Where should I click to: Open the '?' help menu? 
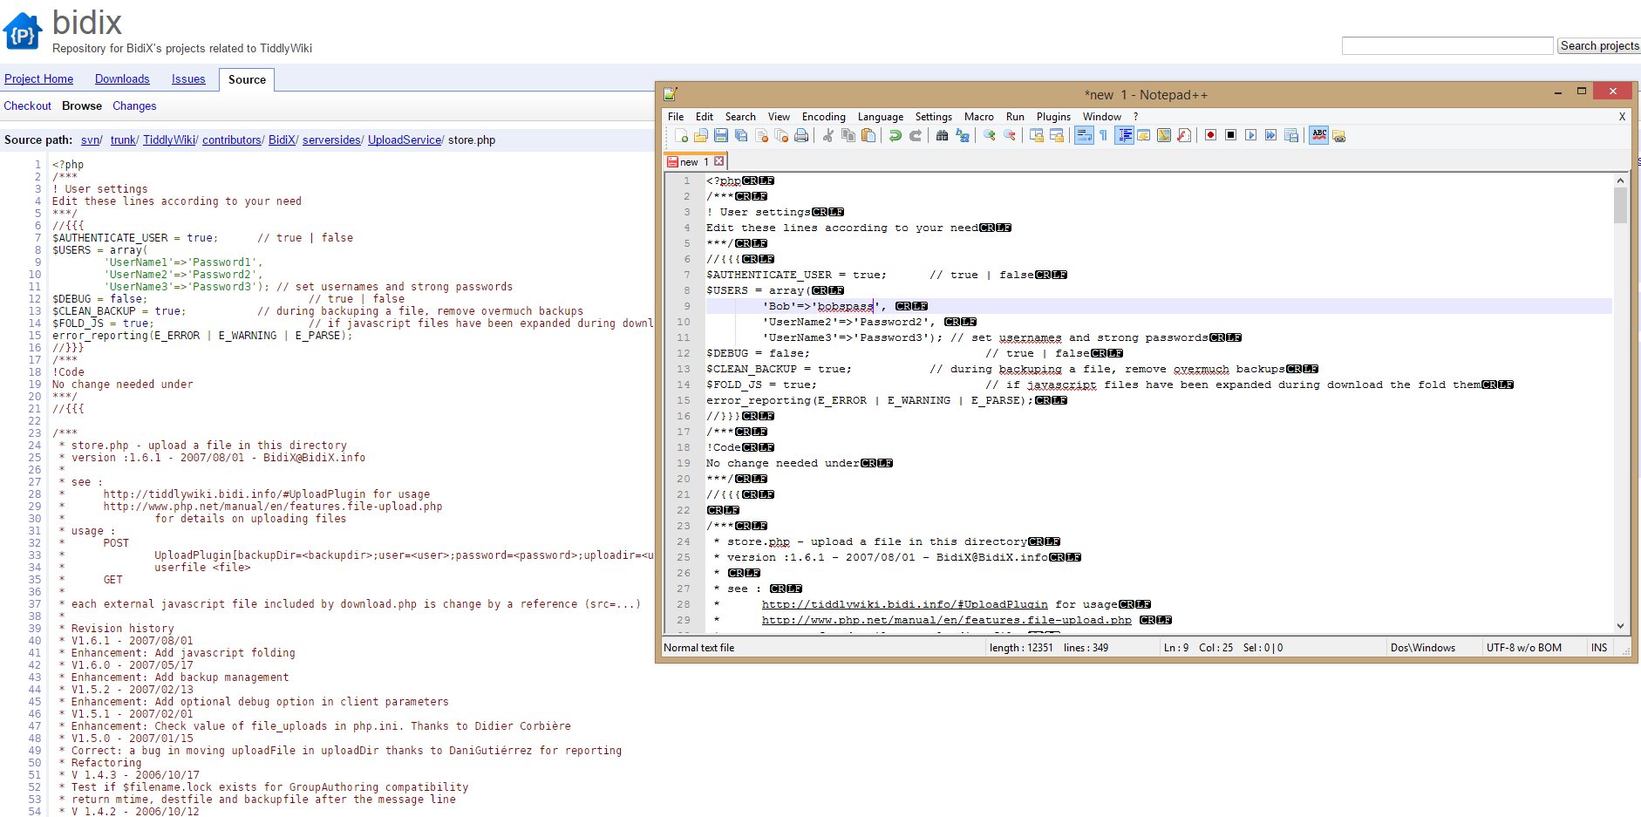[x=1135, y=117]
